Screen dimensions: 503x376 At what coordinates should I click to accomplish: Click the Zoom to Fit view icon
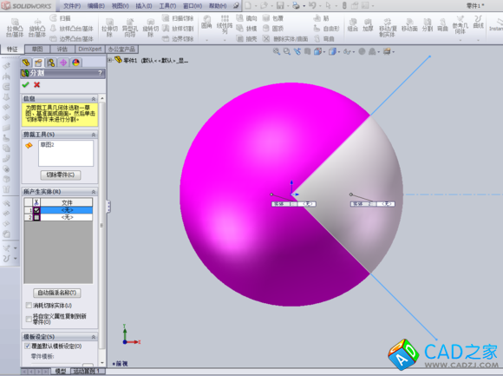[276, 51]
